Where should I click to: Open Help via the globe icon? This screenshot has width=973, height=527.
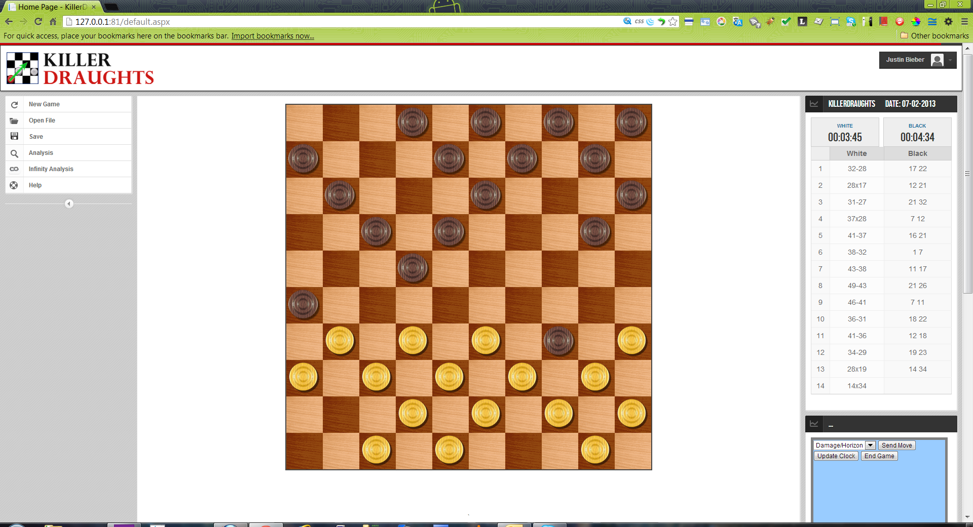(x=14, y=185)
